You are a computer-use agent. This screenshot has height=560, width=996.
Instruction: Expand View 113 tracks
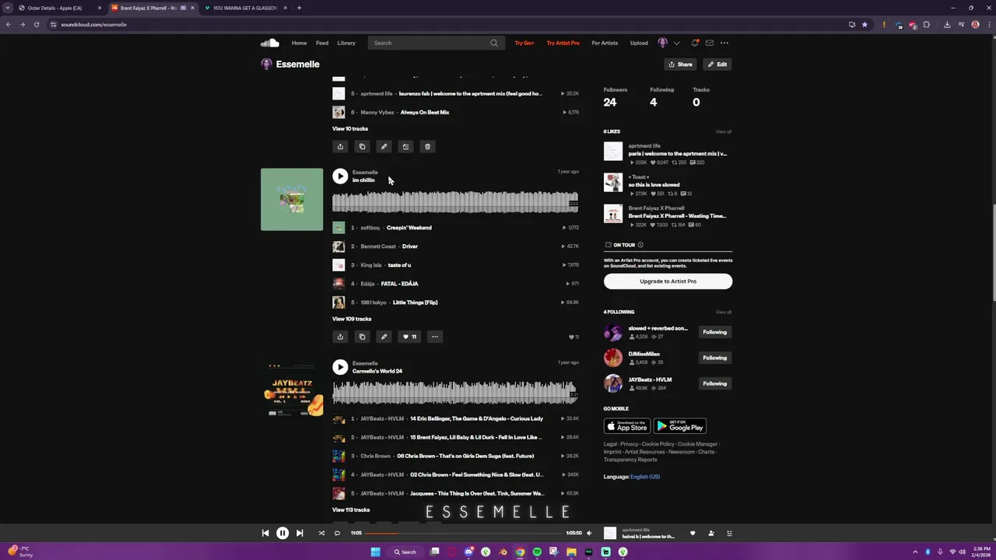[x=351, y=509]
